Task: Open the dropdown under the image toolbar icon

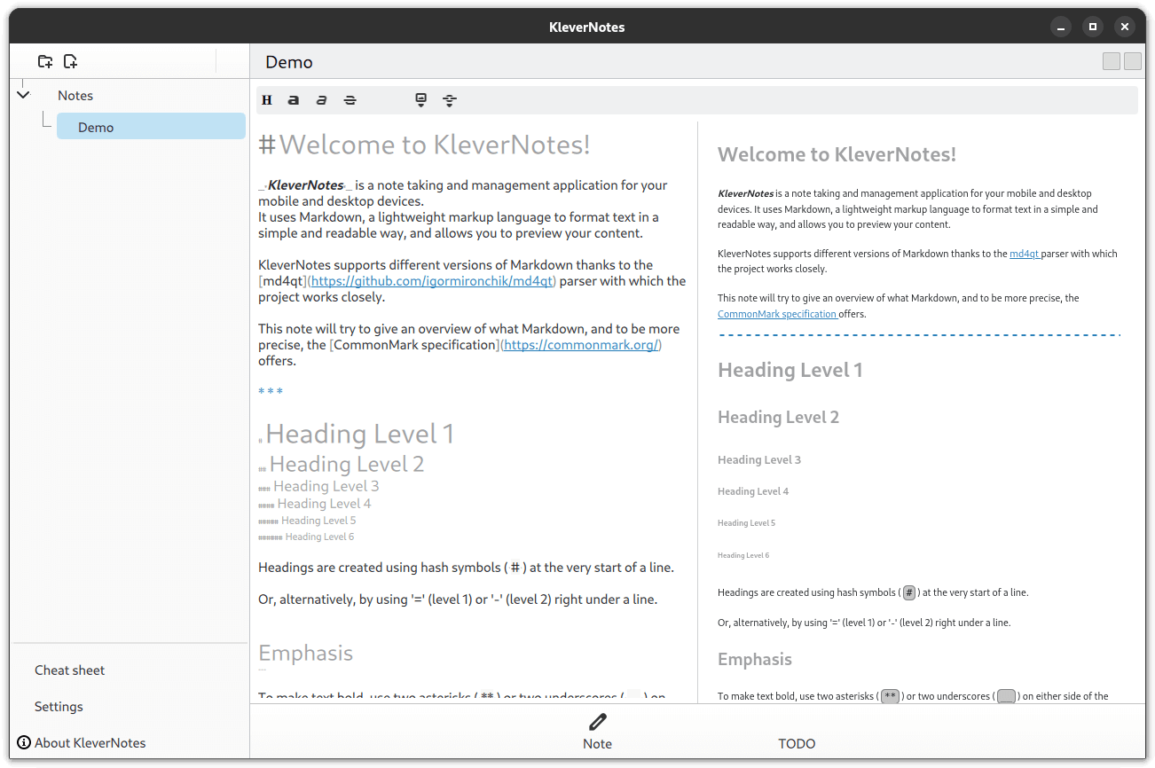Action: (x=420, y=106)
